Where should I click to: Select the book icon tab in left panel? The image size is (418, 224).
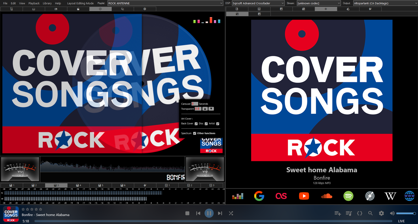click(x=34, y=9)
